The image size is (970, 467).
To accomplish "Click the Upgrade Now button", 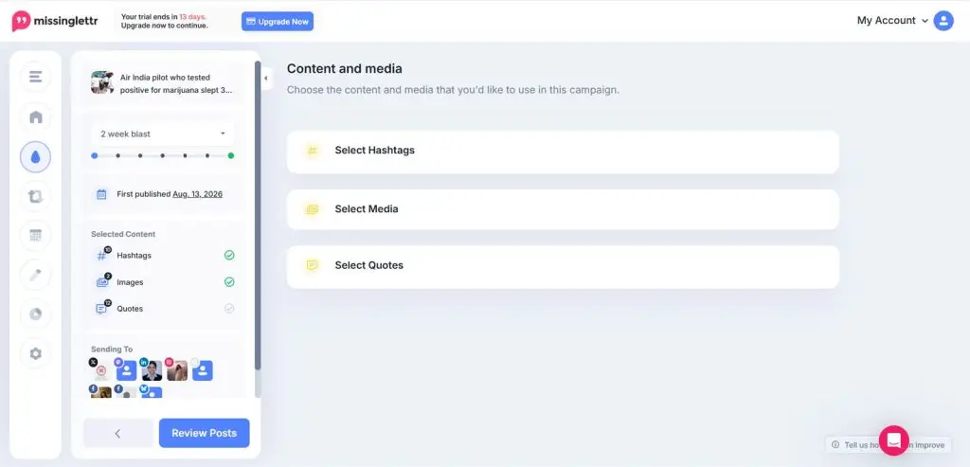I will pyautogui.click(x=278, y=21).
